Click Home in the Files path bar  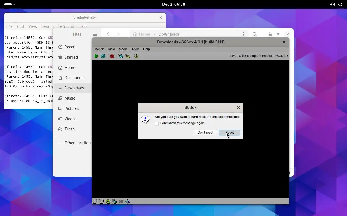coord(142,34)
